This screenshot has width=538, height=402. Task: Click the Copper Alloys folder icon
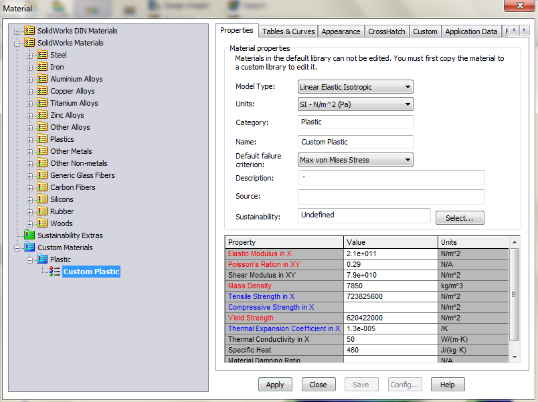click(42, 91)
